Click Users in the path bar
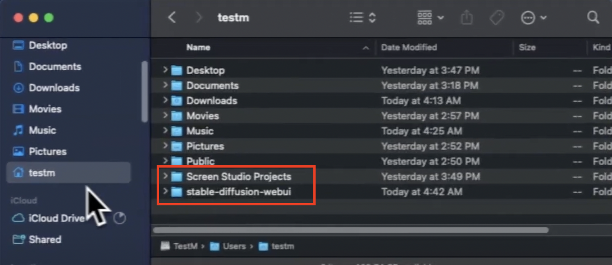 [234, 246]
